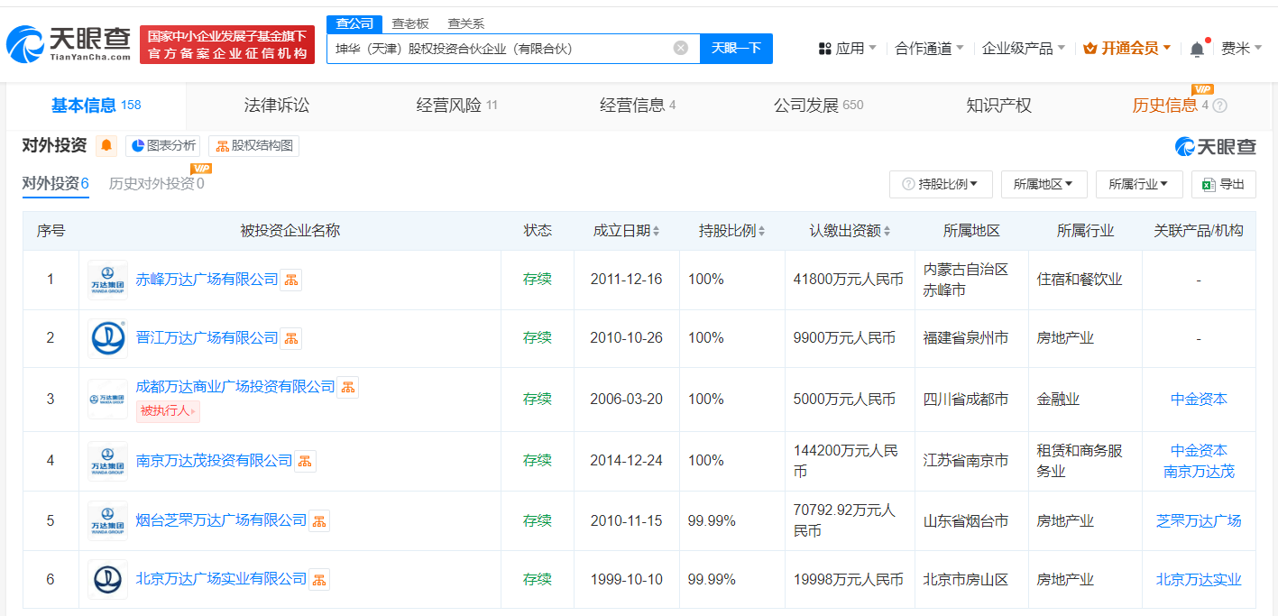Click the 成都万达商业广场 company logo
This screenshot has width=1278, height=616.
pyautogui.click(x=108, y=399)
